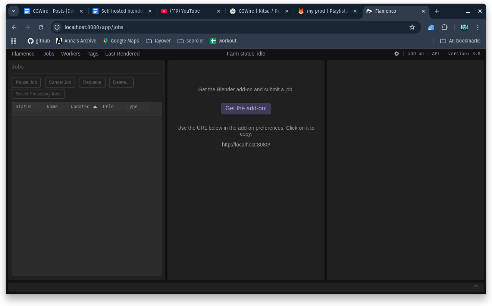The height and width of the screenshot is (306, 492).
Task: Switch to the YouTube tab
Action: coord(191,11)
